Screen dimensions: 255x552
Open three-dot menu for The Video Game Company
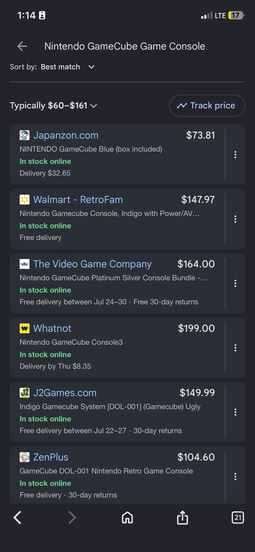(235, 283)
